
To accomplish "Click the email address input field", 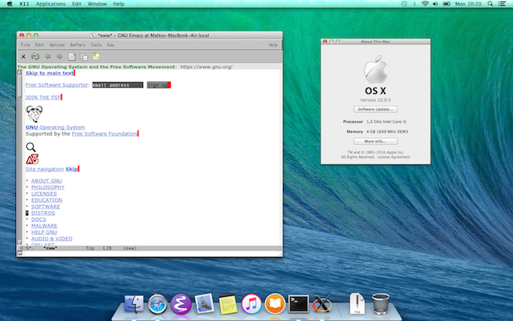I will 117,85.
